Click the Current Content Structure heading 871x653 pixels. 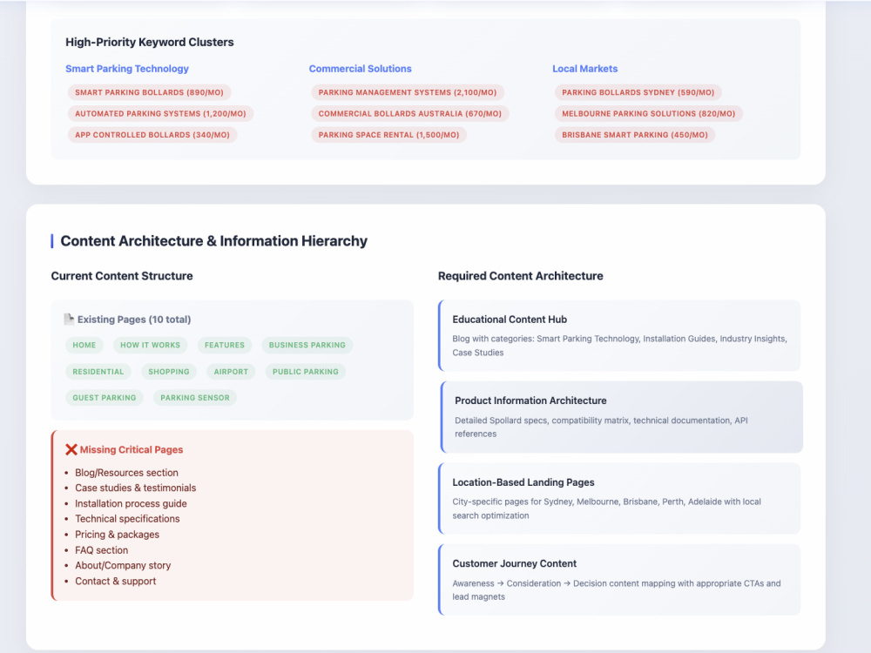click(x=122, y=276)
